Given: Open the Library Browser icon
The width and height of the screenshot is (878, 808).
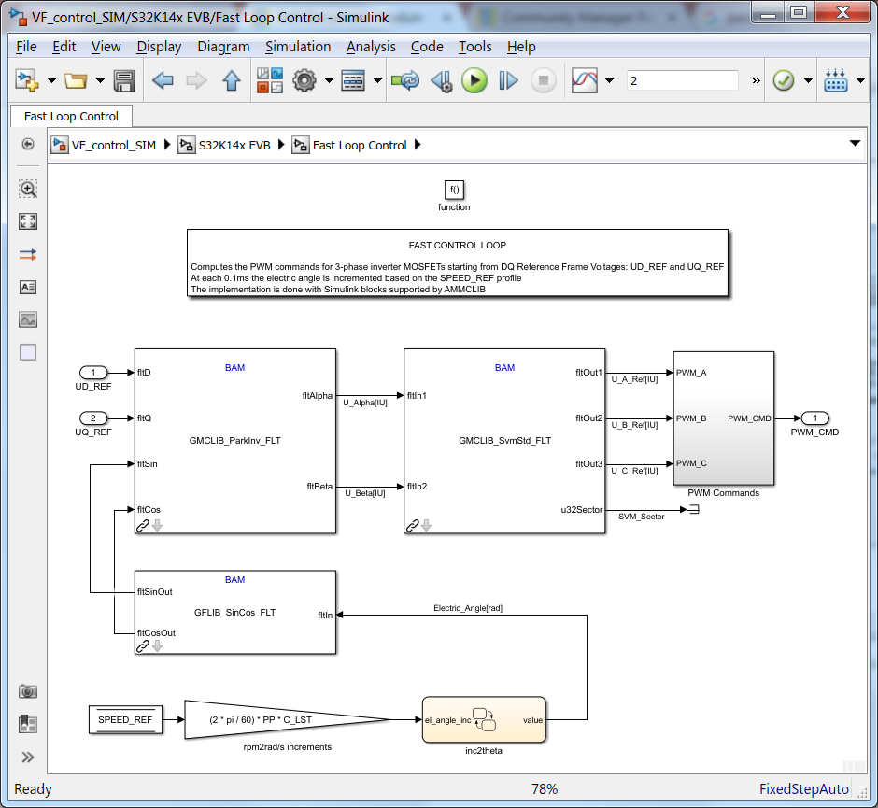Looking at the screenshot, I should pos(269,80).
